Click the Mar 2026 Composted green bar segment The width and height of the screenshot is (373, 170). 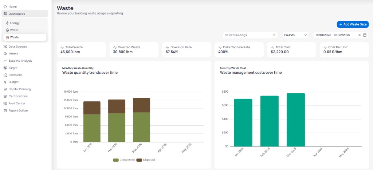142,127
